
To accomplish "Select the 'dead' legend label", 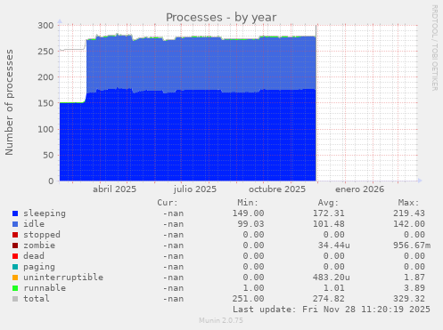I will pos(34,256).
